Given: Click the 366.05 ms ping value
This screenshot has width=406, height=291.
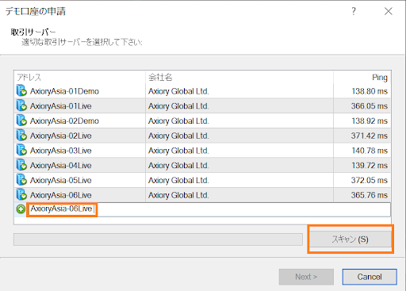Looking at the screenshot, I should click(x=370, y=106).
